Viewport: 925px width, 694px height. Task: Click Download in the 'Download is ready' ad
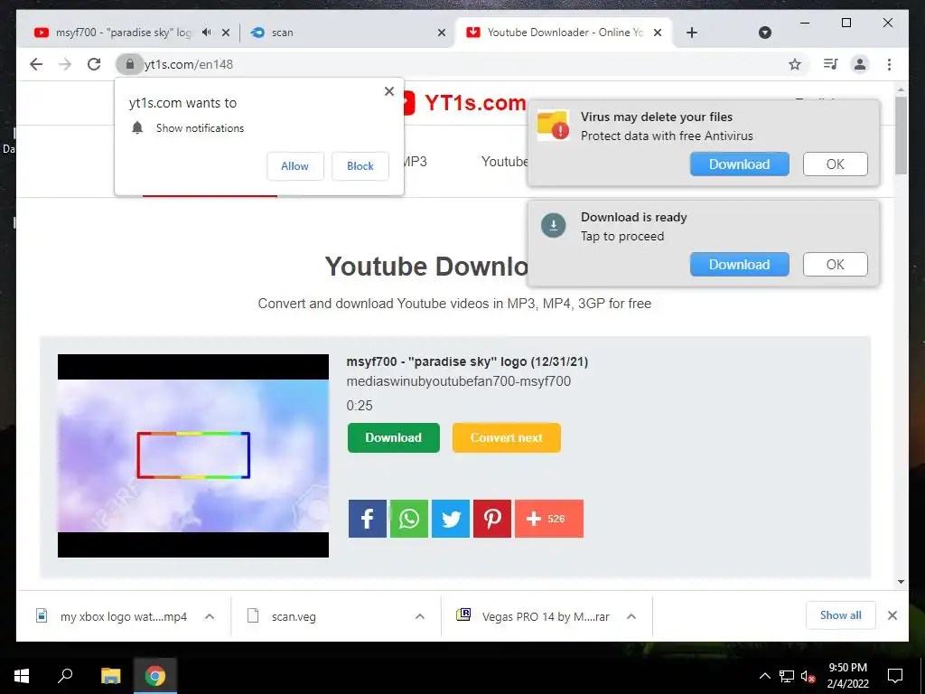pos(739,265)
